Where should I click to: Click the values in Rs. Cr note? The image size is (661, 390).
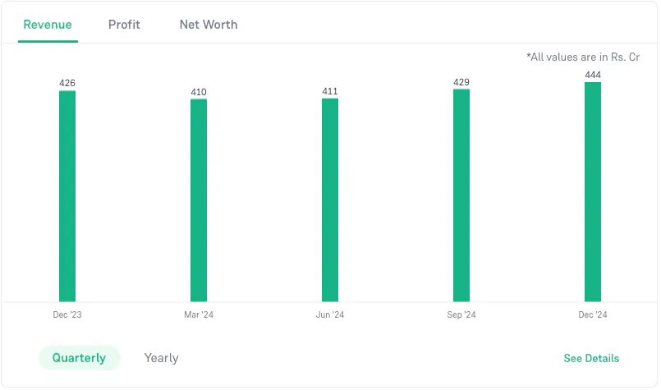click(583, 57)
